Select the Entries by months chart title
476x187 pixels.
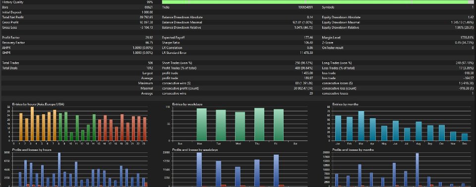345,104
